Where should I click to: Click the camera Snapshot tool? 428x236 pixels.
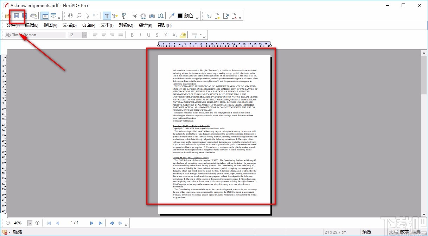152,16
